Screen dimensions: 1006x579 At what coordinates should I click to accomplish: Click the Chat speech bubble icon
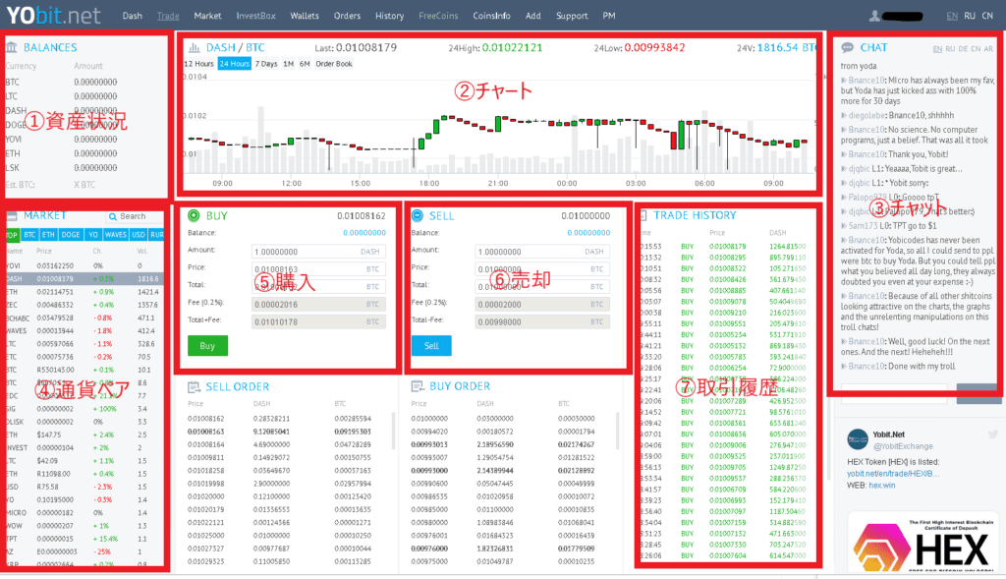tap(848, 47)
